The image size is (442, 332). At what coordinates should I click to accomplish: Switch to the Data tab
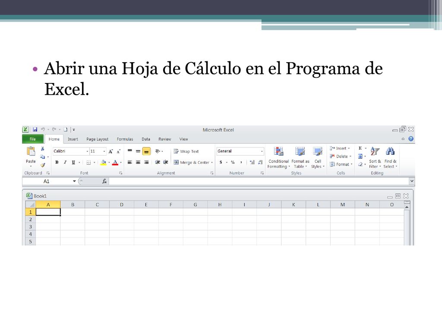[x=146, y=139]
